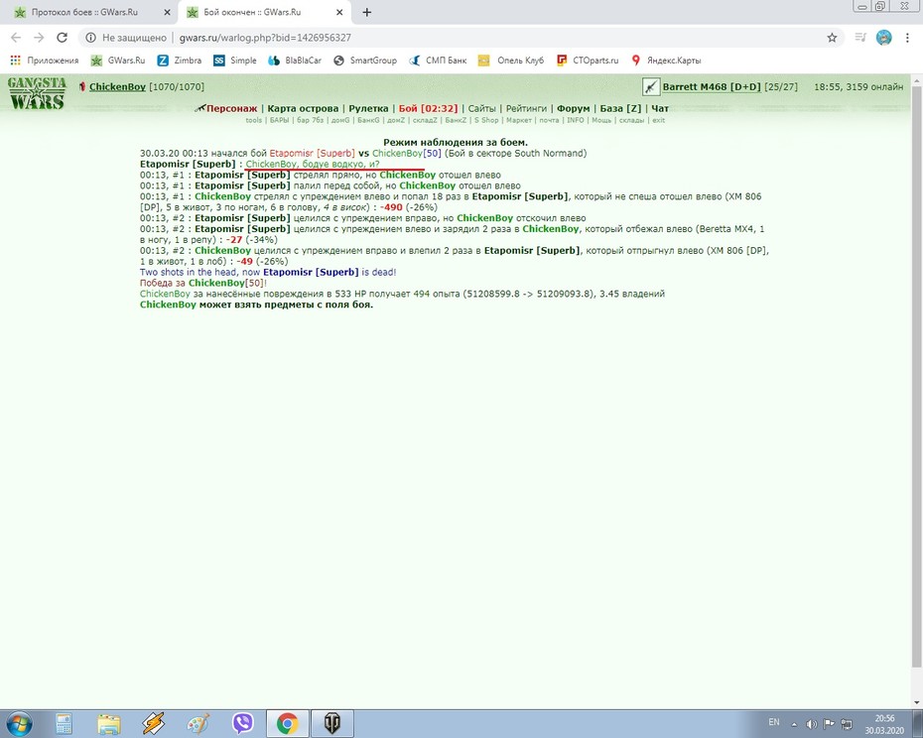Screen dimensions: 923x738
Task: Click the Маркет sublink
Action: point(519,120)
